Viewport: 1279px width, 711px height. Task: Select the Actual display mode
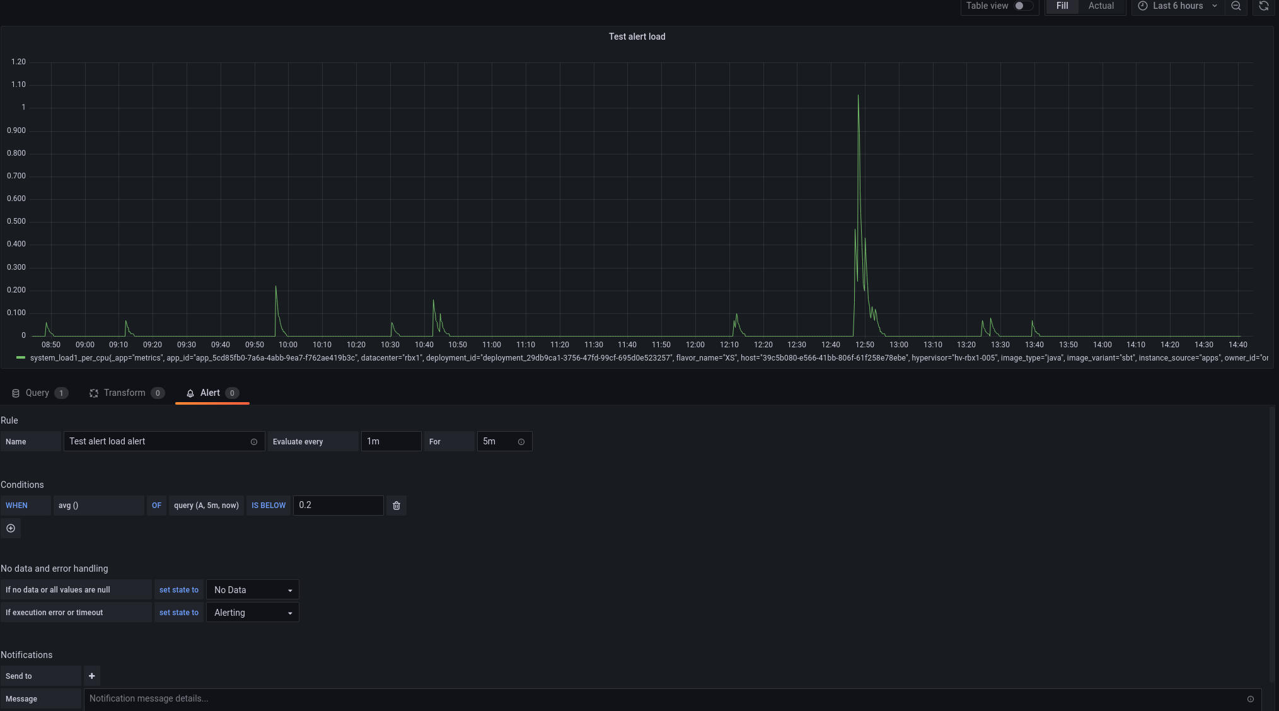pos(1101,6)
